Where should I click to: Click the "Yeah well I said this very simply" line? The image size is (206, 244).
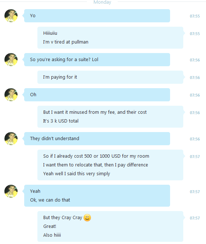[77, 174]
